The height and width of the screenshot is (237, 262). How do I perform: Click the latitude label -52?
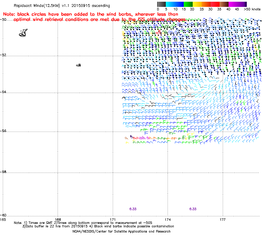[3, 55]
